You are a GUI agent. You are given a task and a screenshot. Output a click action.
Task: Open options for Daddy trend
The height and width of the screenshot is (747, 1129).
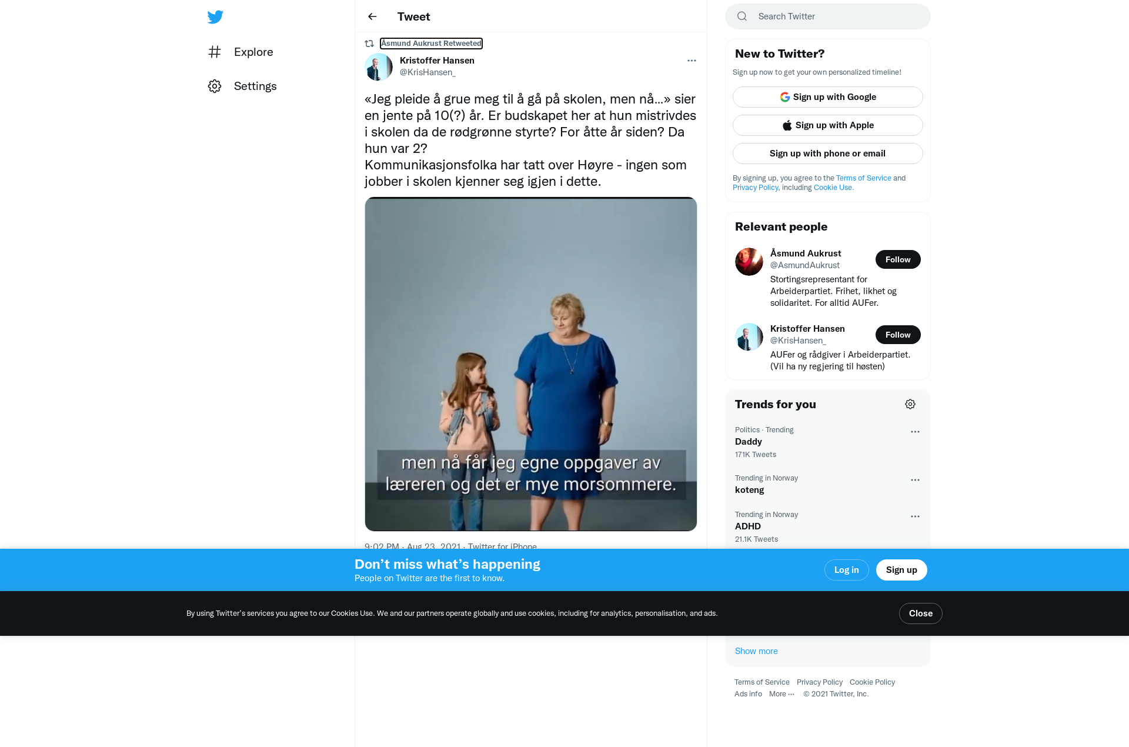[x=915, y=432]
